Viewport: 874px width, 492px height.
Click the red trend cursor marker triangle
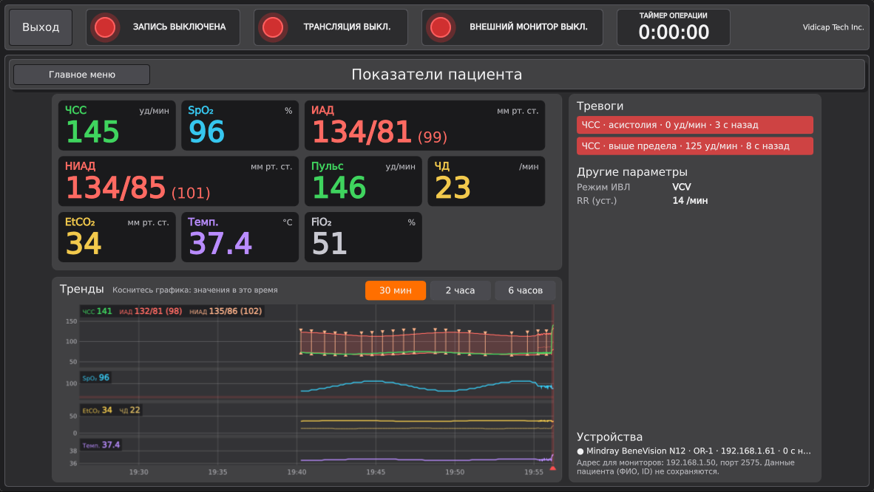552,468
